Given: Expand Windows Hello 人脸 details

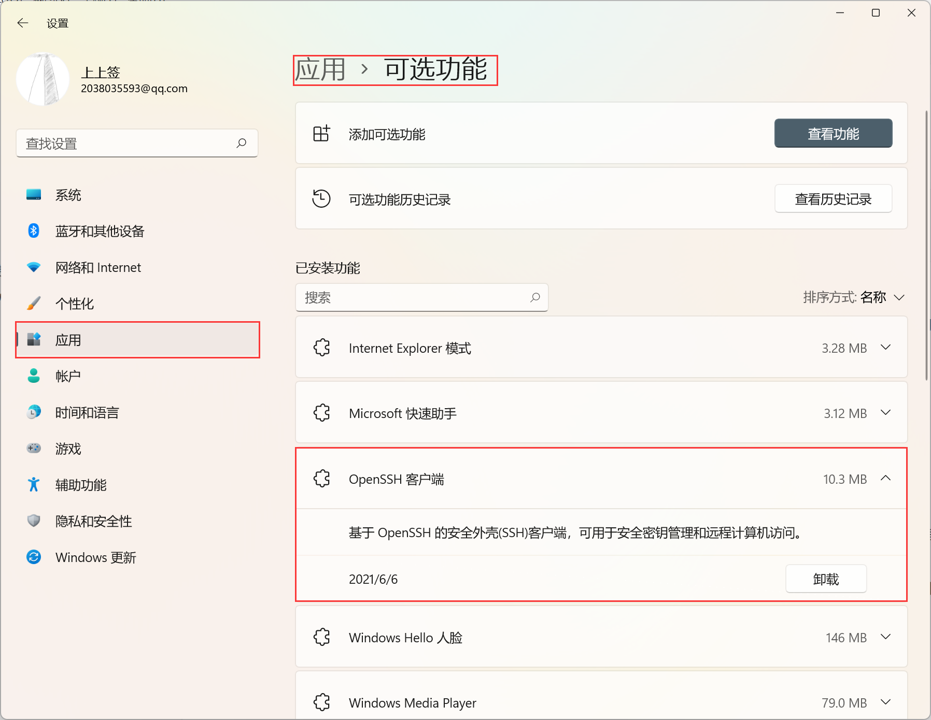Looking at the screenshot, I should pos(885,637).
